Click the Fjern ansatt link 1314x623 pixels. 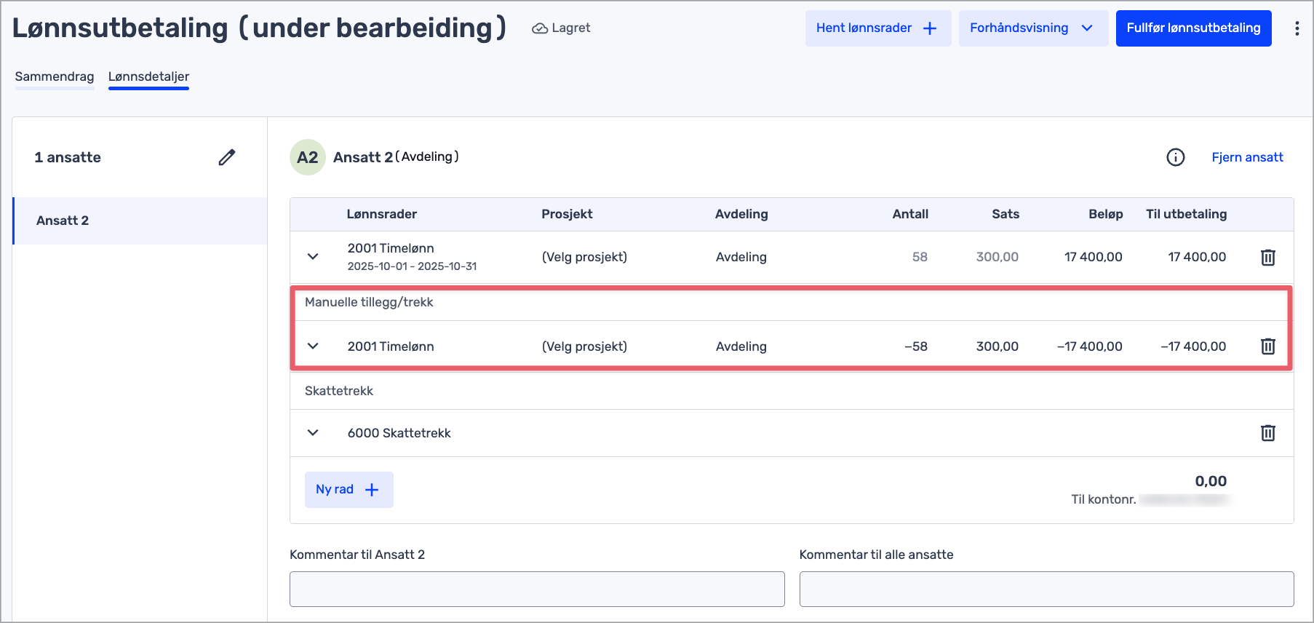tap(1247, 157)
